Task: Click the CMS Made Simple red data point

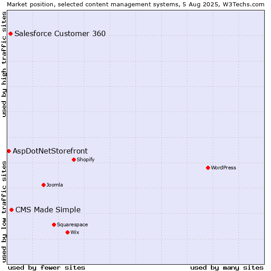Action: click(11, 210)
